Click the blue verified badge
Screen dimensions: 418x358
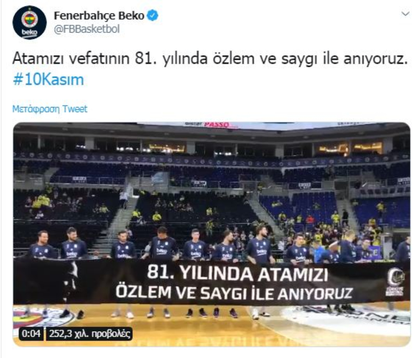click(153, 16)
